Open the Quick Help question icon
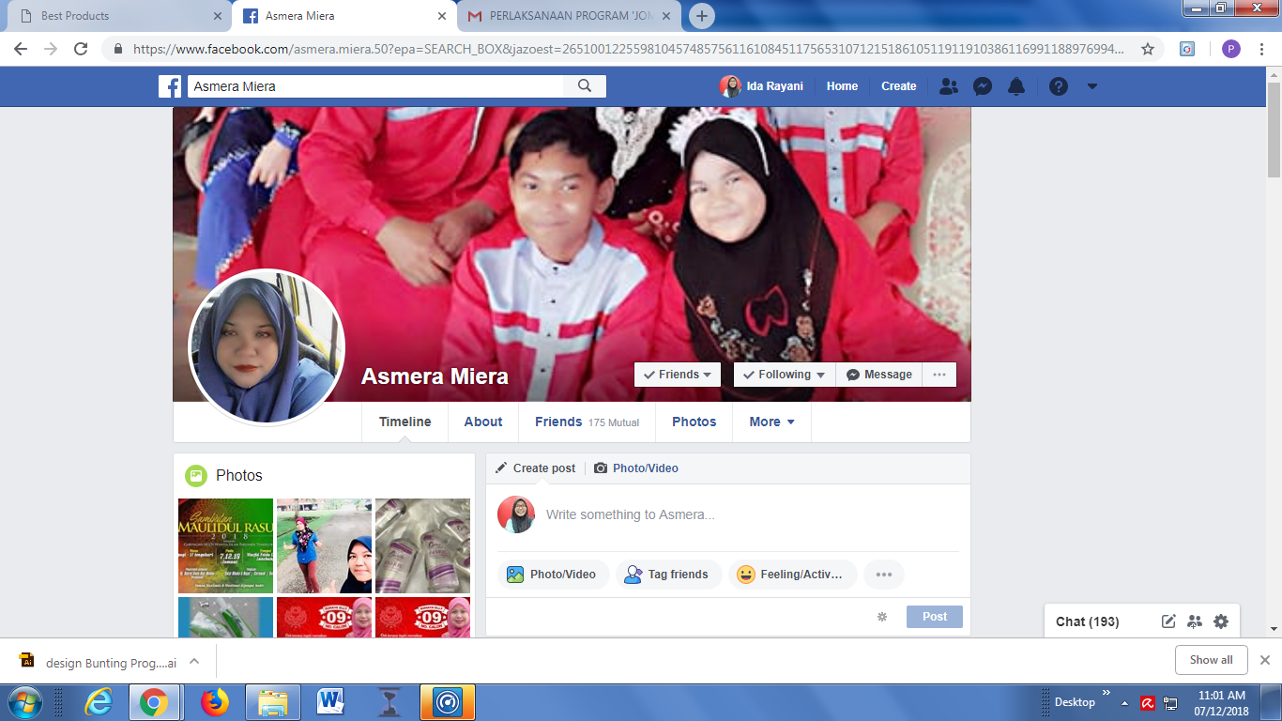Screen dimensions: 1282x721 click(1059, 86)
